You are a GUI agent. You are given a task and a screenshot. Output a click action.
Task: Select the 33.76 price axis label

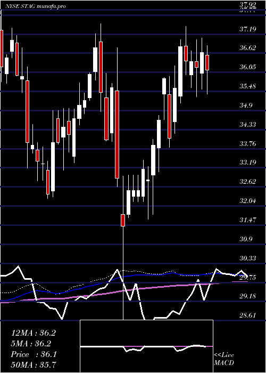247,144
